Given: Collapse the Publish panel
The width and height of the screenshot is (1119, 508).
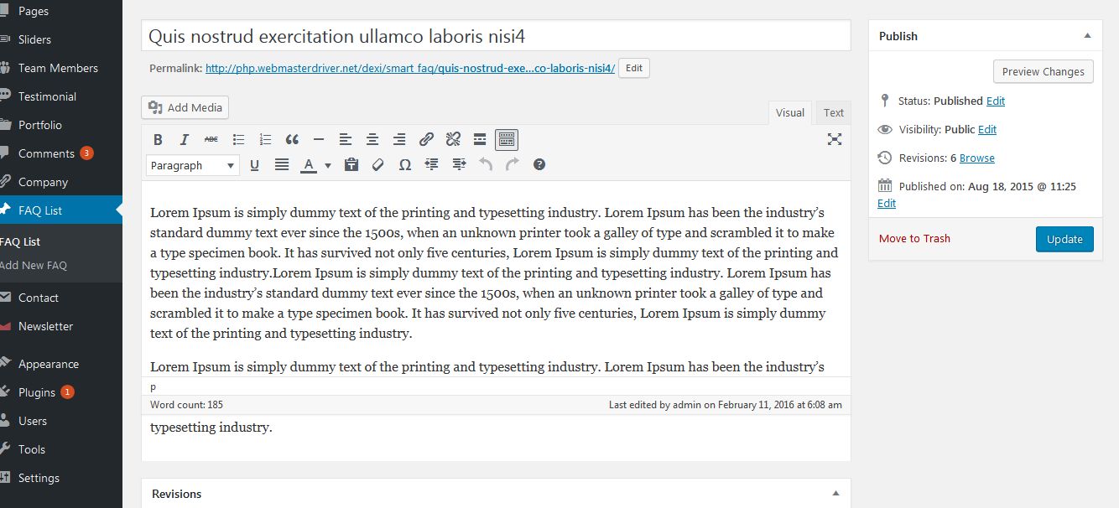Looking at the screenshot, I should point(1087,36).
